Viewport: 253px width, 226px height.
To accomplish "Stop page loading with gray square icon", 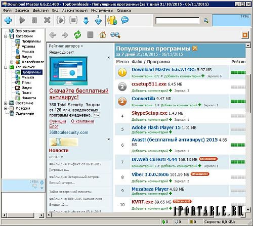I will (x=90, y=35).
